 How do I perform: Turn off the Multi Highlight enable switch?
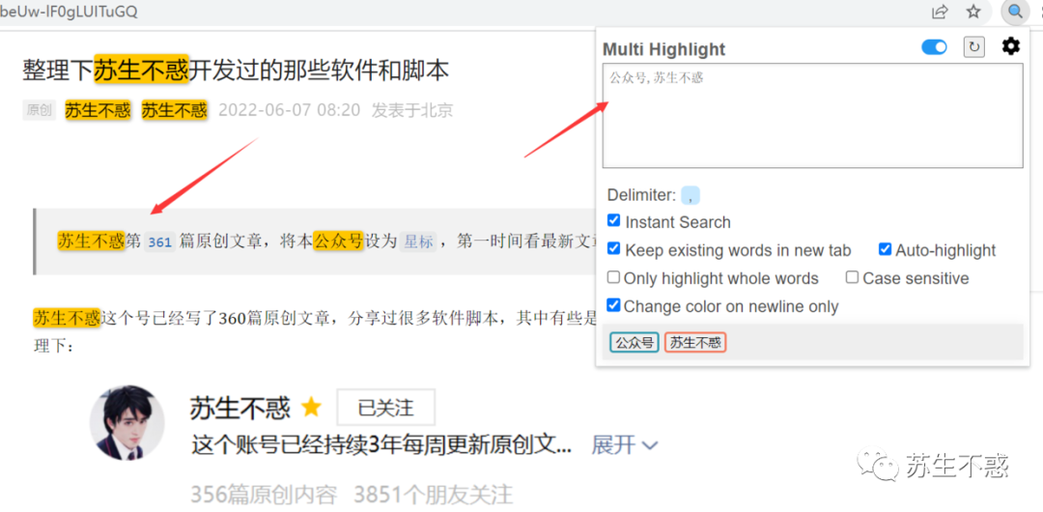pos(934,47)
